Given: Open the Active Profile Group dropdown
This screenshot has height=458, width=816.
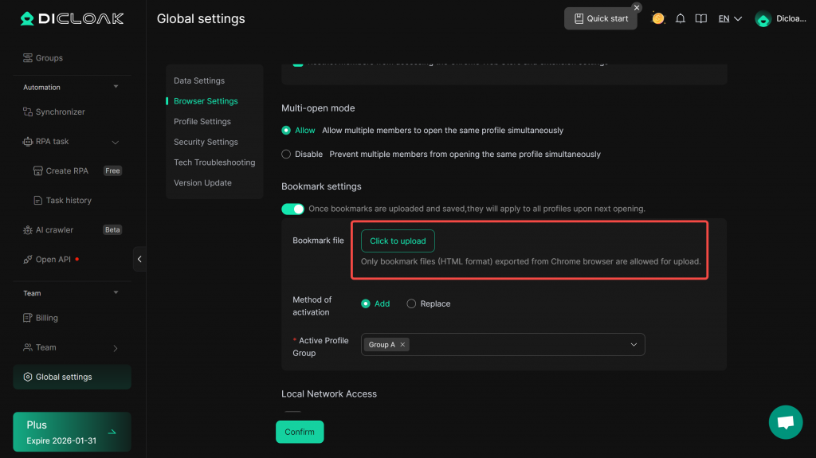Looking at the screenshot, I should coord(634,345).
